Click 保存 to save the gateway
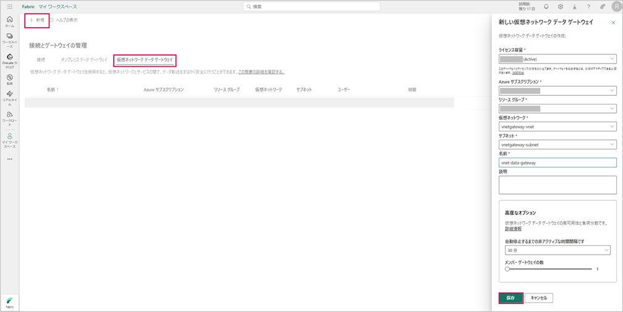The height and width of the screenshot is (312, 623). 511,298
